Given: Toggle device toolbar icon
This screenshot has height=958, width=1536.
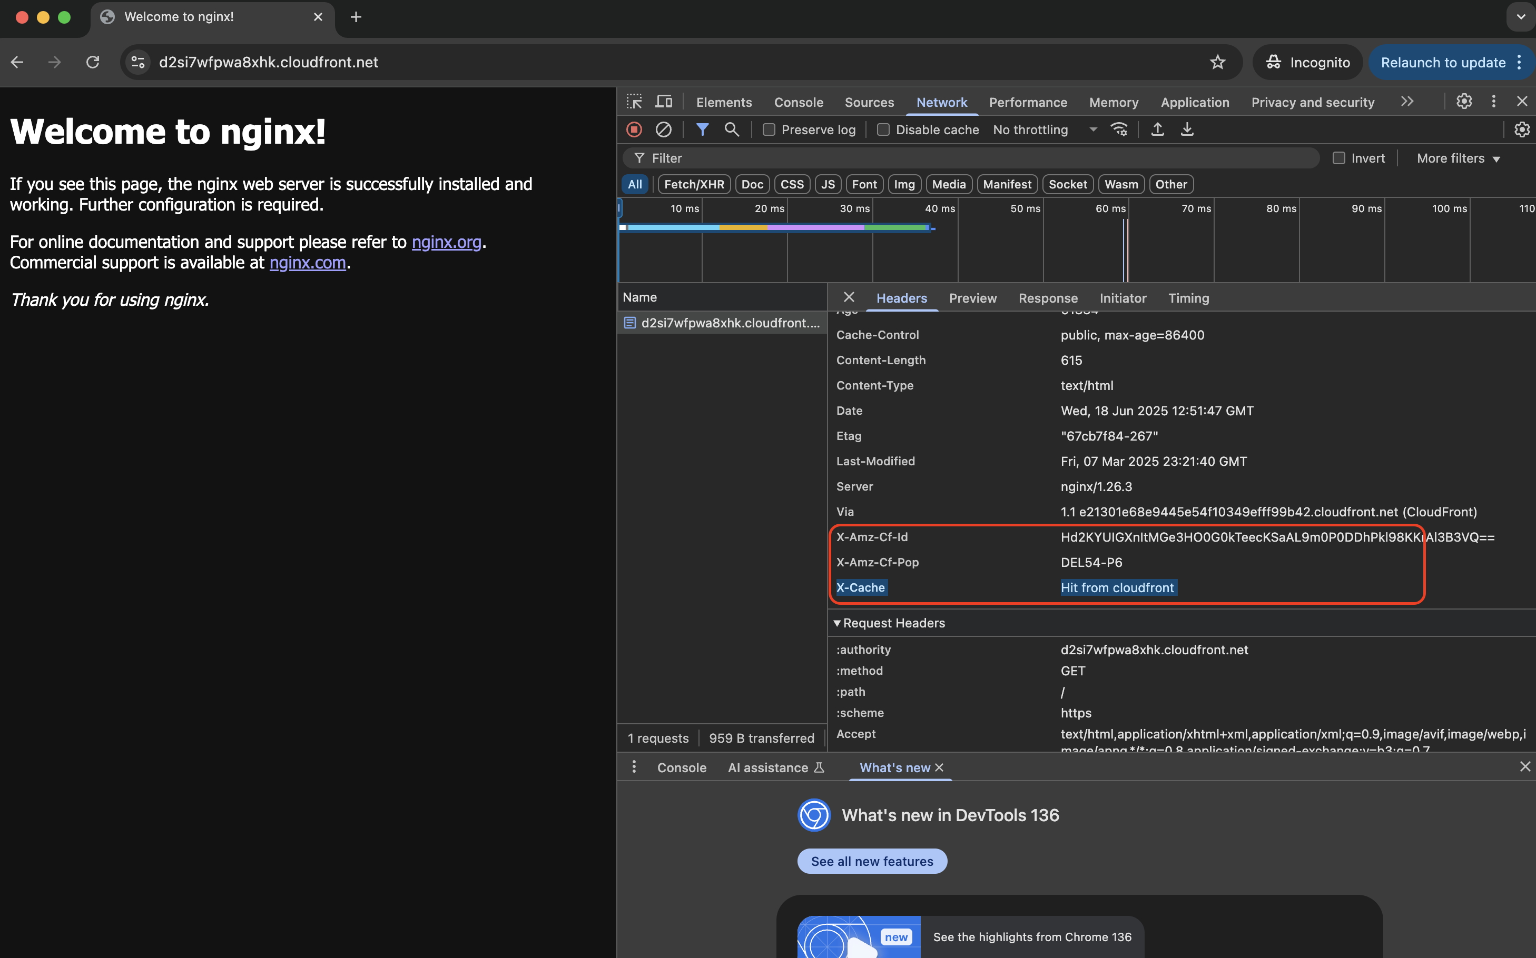Looking at the screenshot, I should tap(664, 102).
